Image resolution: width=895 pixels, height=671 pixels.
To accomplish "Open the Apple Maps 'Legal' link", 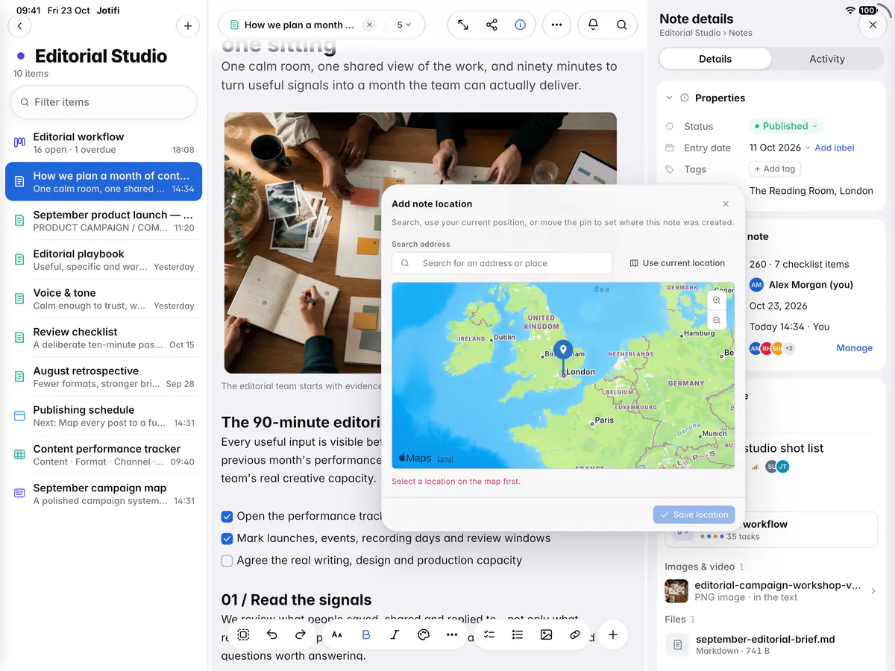I will [x=445, y=459].
